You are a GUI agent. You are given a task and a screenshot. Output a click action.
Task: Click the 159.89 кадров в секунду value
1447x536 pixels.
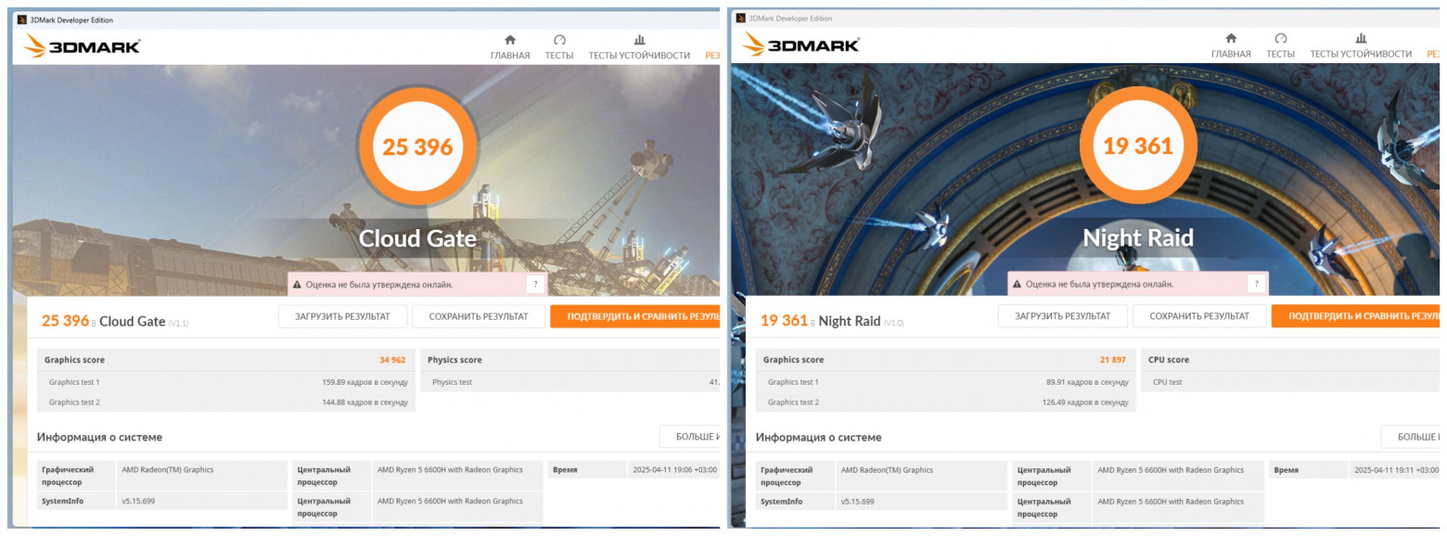[x=365, y=382]
